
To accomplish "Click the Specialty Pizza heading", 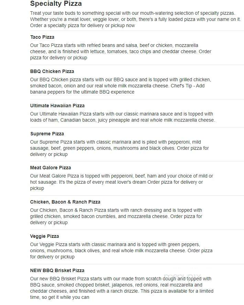I will pos(56,3).
